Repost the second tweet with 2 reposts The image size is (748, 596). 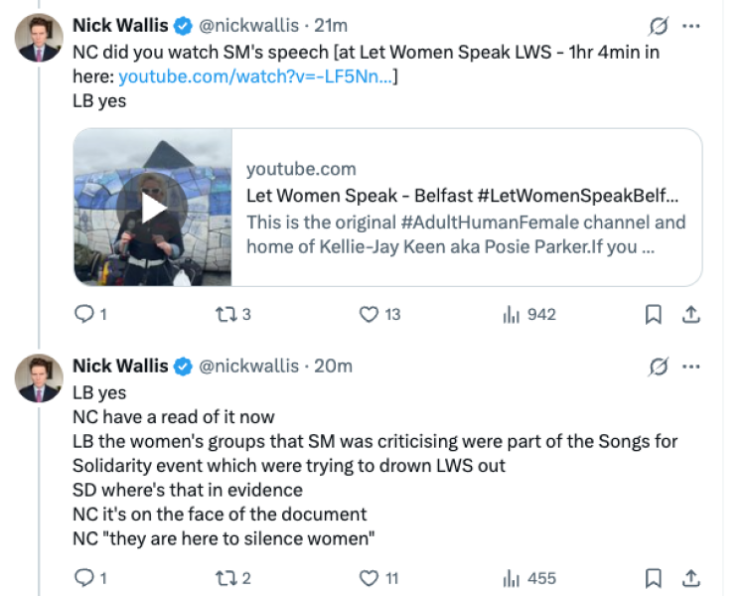(226, 578)
